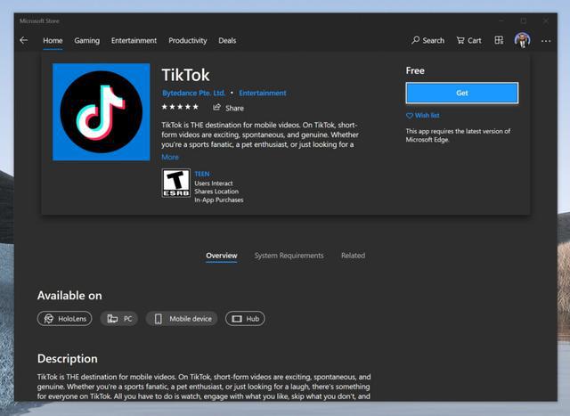This screenshot has width=570, height=416.
Task: Select the Hub device chip
Action: 245,319
